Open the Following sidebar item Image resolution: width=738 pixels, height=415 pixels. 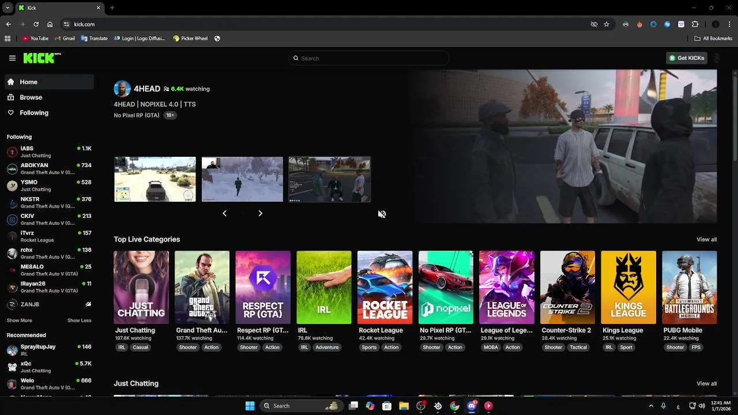coord(49,113)
